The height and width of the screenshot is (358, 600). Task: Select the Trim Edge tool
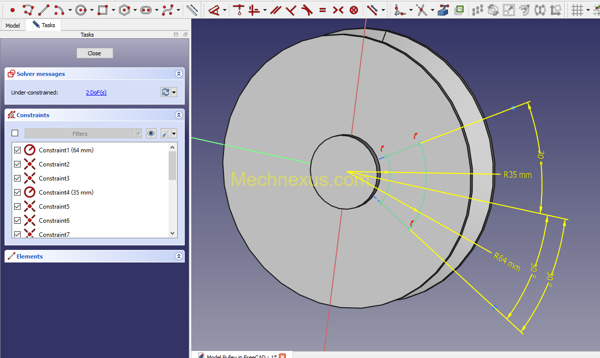(x=422, y=10)
